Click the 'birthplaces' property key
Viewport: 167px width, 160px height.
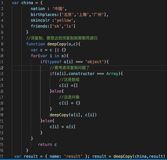click(44, 15)
